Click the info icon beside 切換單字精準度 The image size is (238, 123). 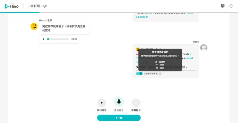click(x=160, y=74)
